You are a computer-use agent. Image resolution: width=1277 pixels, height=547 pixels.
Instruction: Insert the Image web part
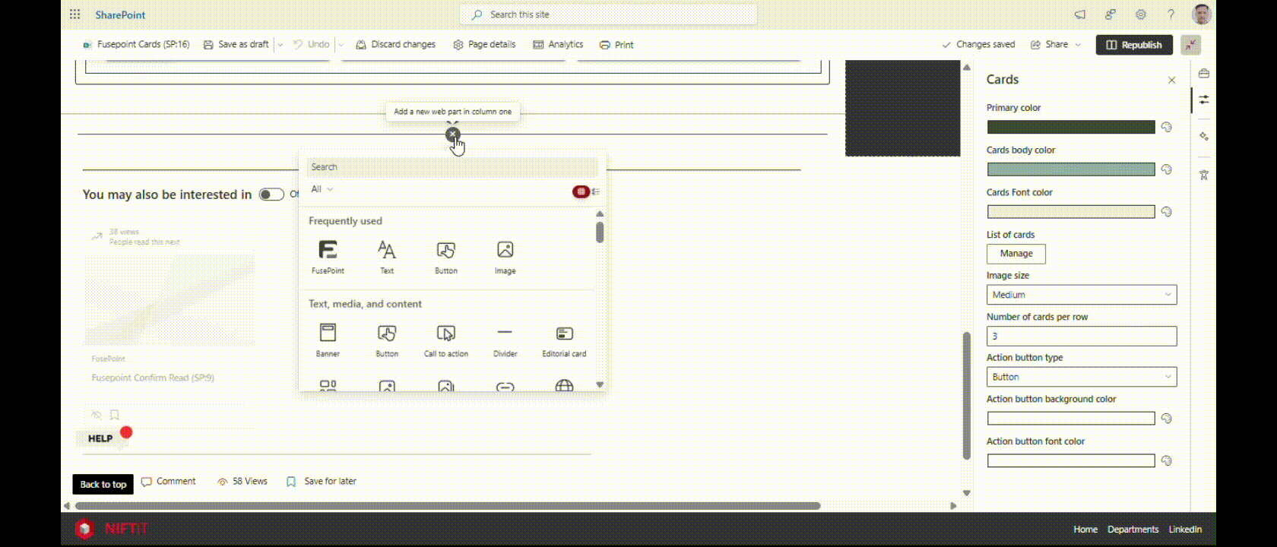click(505, 251)
